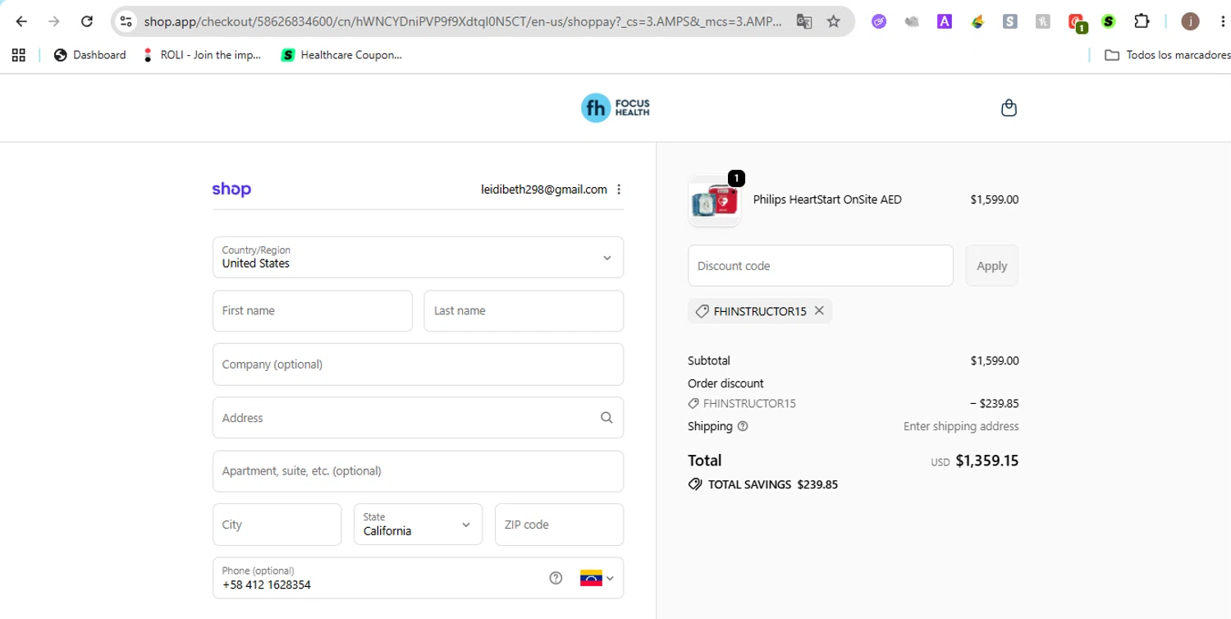Open the phone country flag selector
The height and width of the screenshot is (619, 1231).
pos(597,578)
